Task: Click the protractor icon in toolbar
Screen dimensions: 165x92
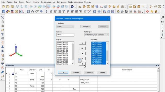Action: (x=37, y=11)
